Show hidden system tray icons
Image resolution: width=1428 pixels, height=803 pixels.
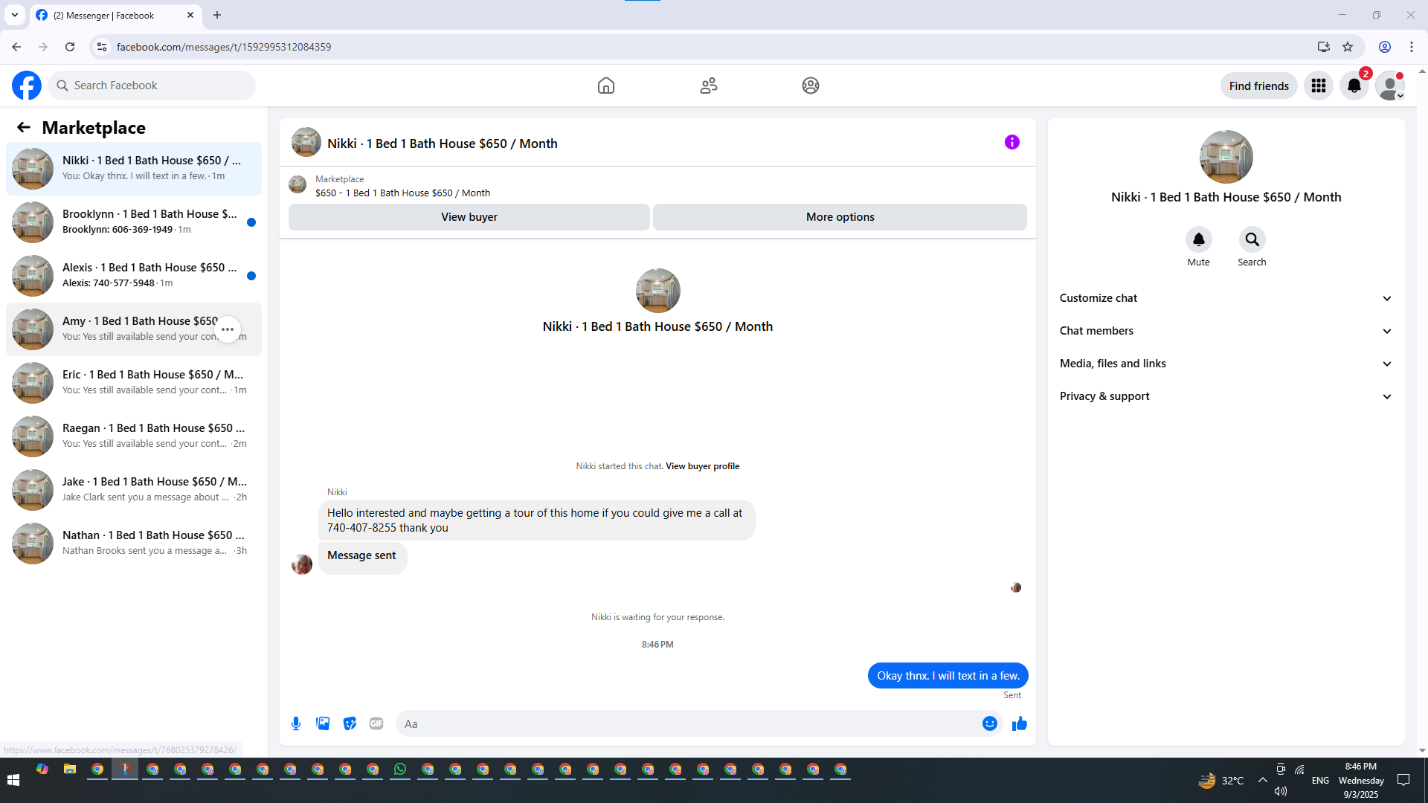[x=1262, y=780]
